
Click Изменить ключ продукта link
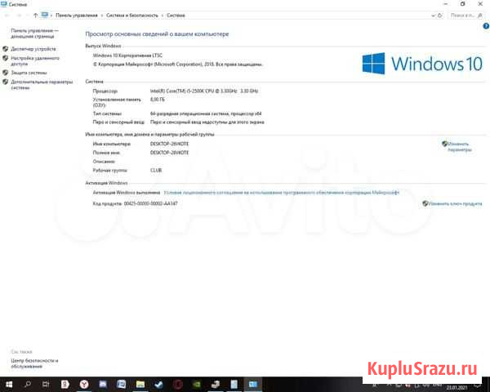[x=455, y=203]
